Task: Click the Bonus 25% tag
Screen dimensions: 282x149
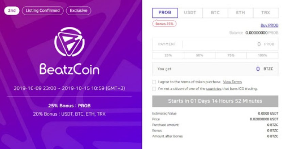Action: pyautogui.click(x=164, y=24)
